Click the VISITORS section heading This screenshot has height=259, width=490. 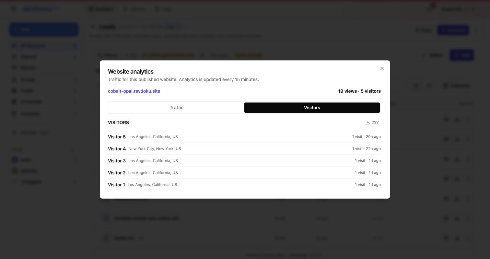(x=118, y=123)
